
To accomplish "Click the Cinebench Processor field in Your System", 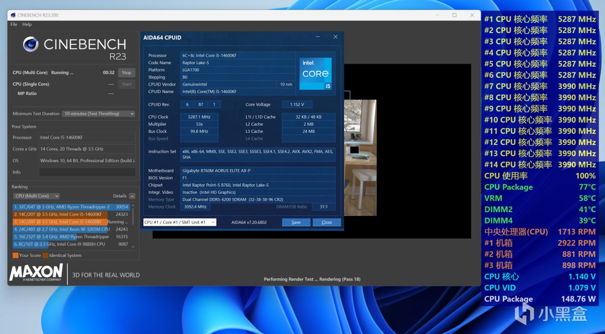I will coord(87,137).
